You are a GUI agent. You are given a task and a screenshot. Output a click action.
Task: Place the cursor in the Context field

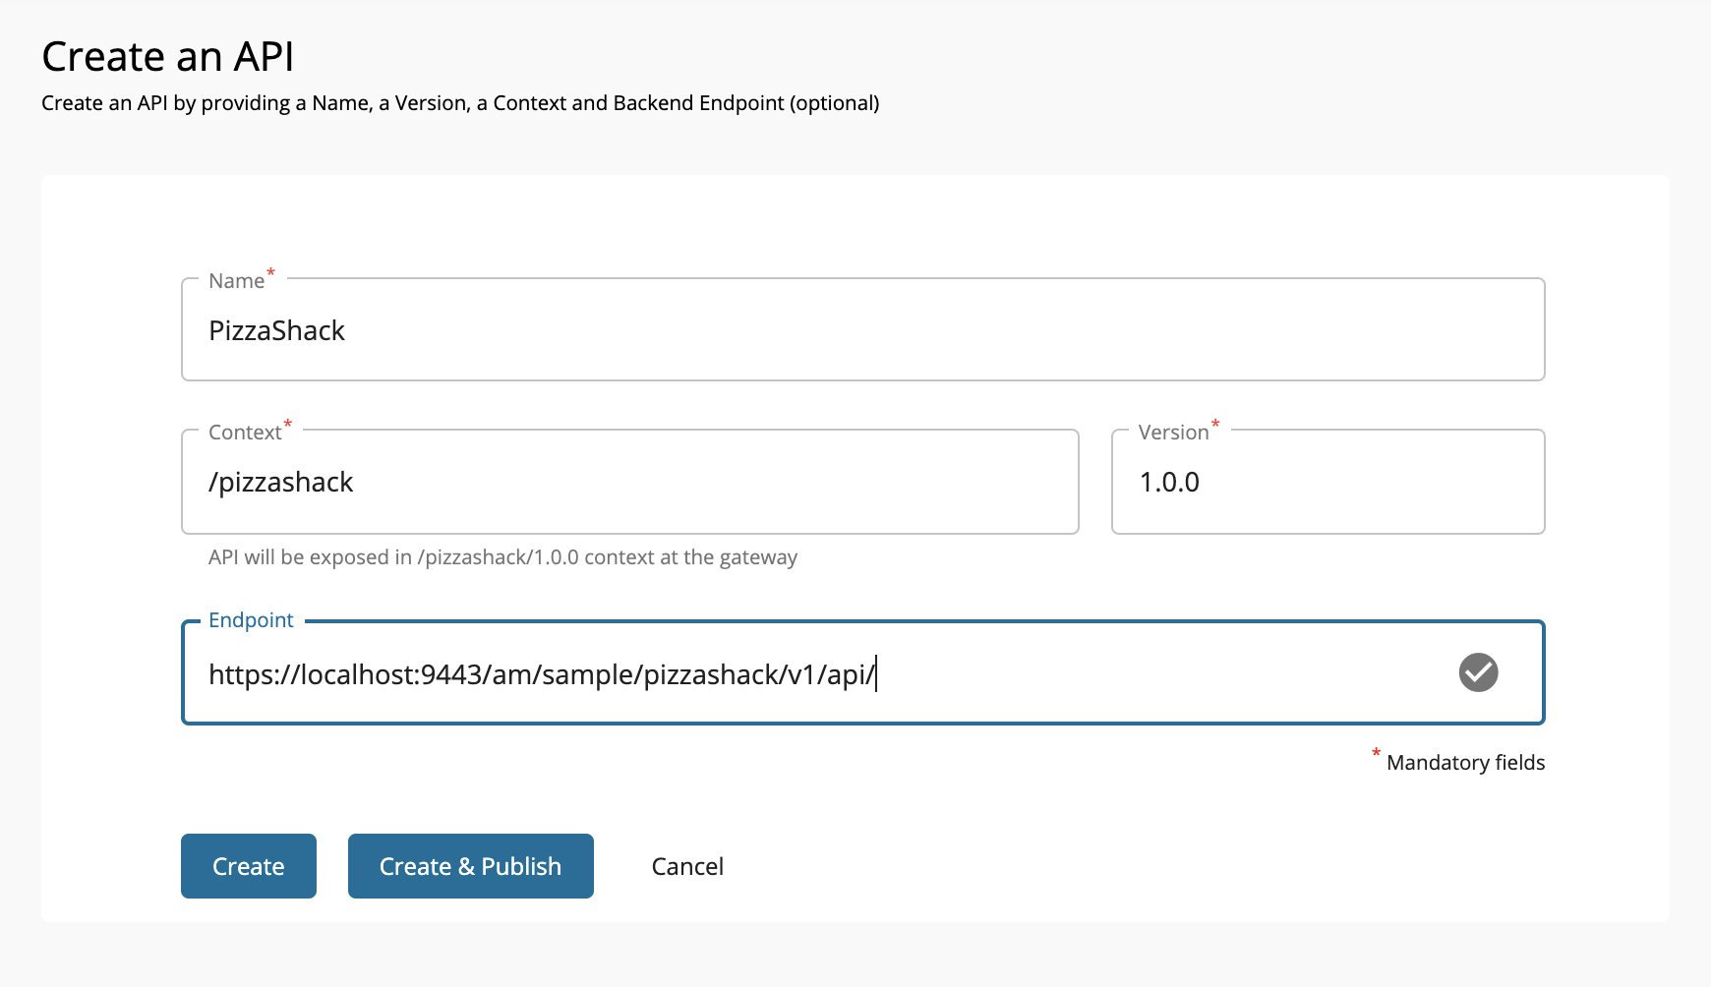tap(629, 482)
